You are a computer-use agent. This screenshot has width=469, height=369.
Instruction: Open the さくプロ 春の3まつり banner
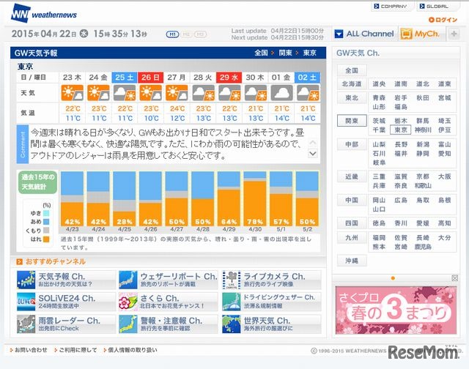point(396,310)
